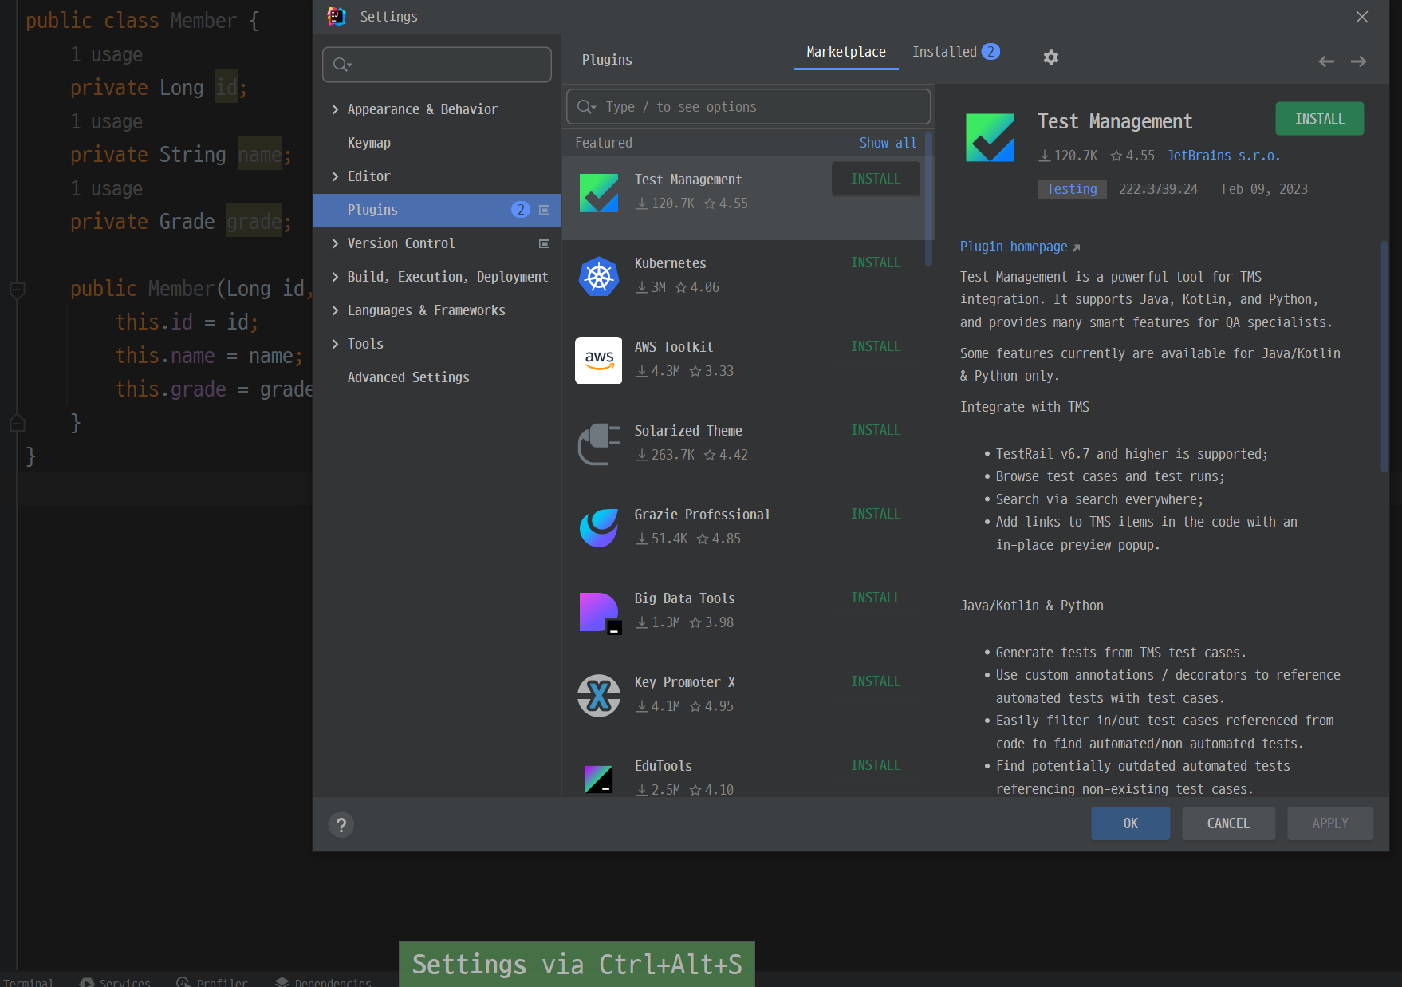The height and width of the screenshot is (987, 1402).
Task: Open the Profiler tool window
Action: click(213, 981)
